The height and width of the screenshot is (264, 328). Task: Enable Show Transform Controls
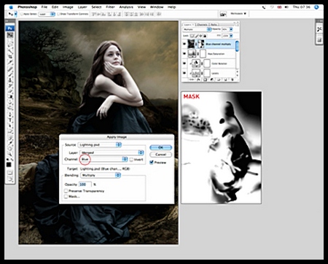58,14
